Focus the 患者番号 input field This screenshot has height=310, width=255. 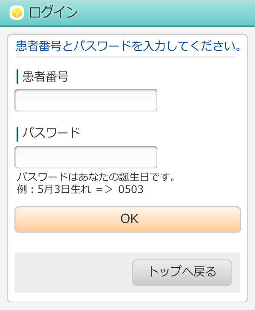click(86, 100)
